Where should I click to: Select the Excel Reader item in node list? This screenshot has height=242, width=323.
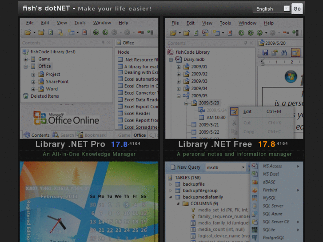click(x=137, y=114)
